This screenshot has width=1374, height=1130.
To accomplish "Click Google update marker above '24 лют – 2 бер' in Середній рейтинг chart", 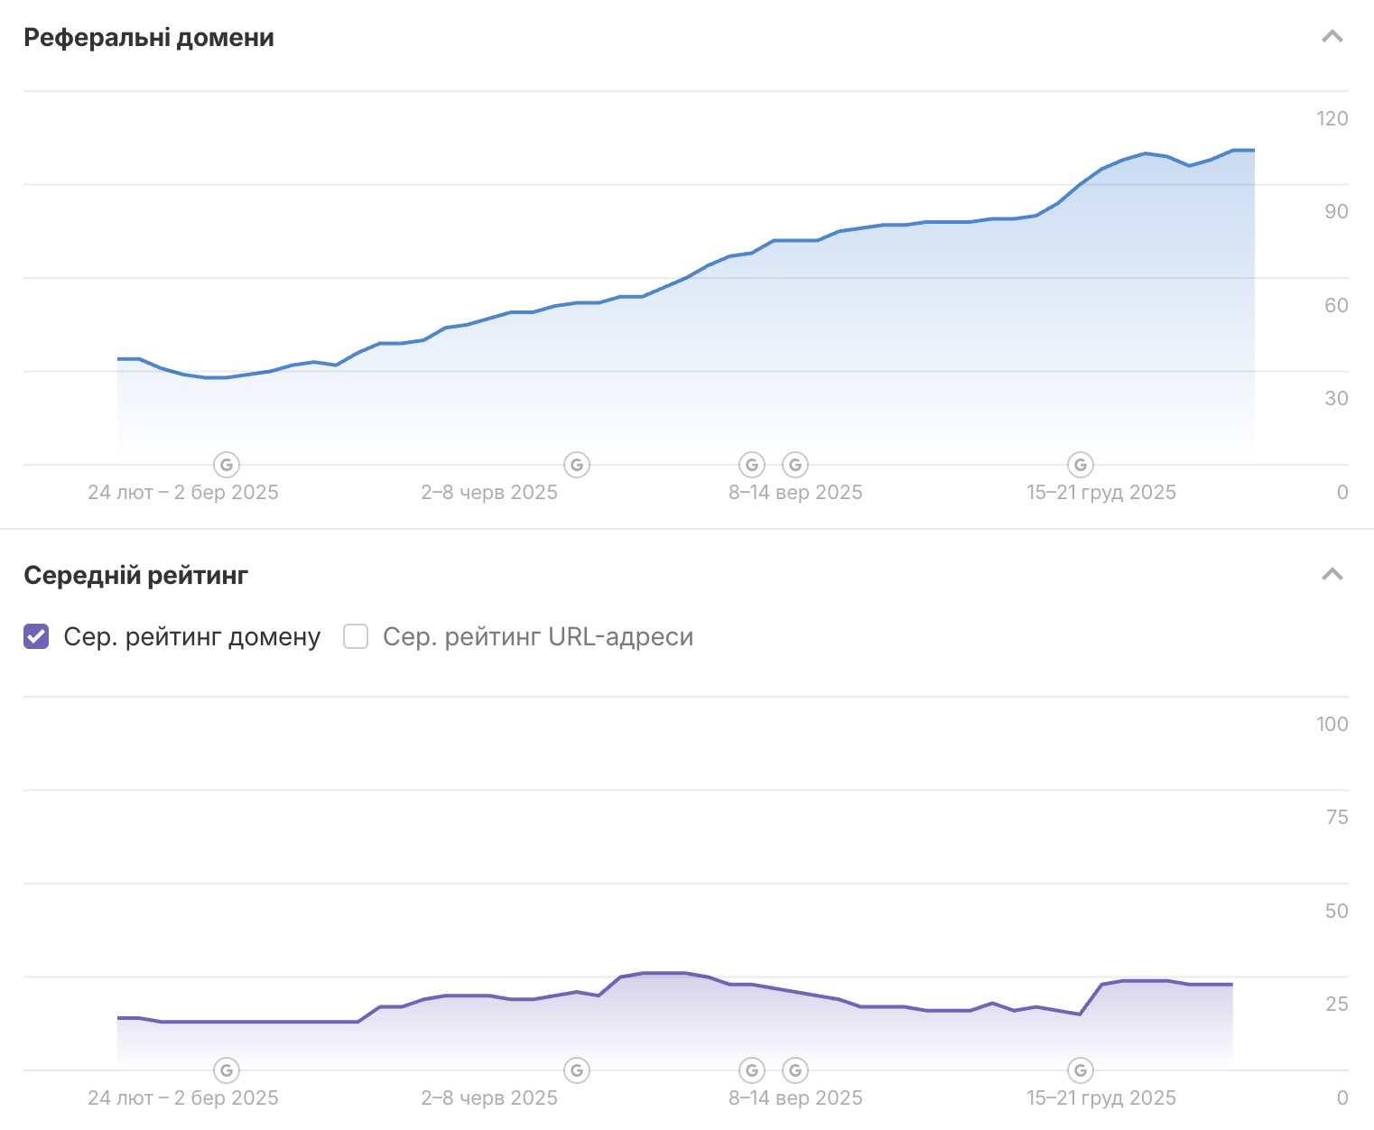I will click(x=227, y=1070).
